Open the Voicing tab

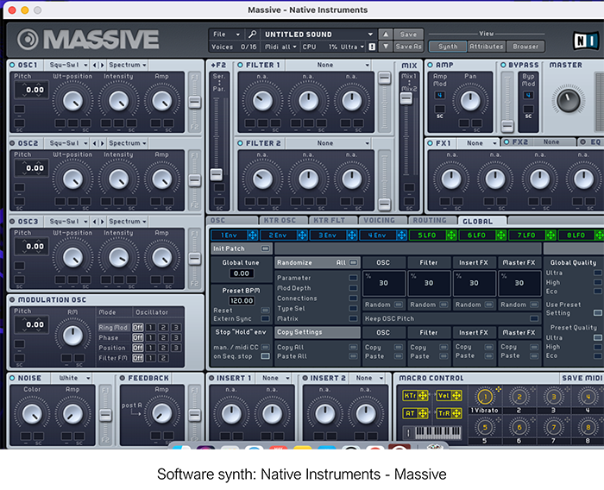click(380, 221)
